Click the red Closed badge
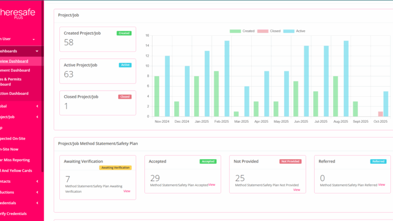This screenshot has width=393, height=221. 125,97
